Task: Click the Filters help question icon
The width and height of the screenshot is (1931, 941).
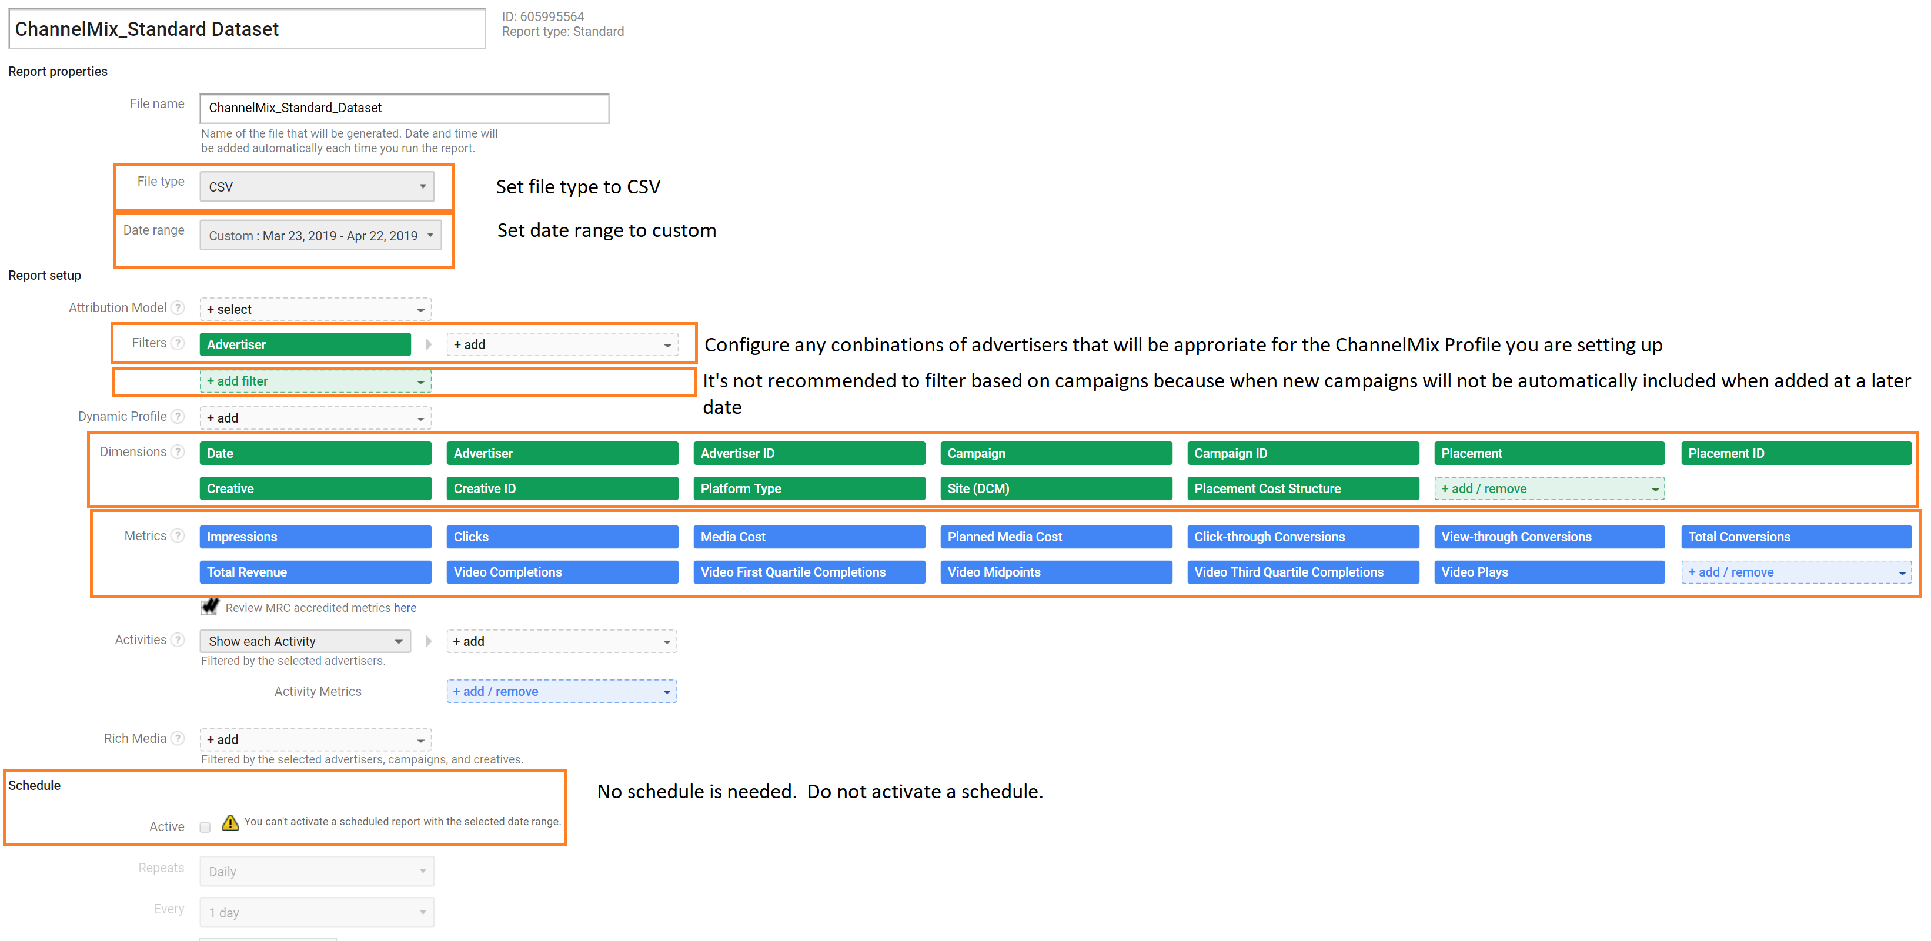Action: click(178, 343)
